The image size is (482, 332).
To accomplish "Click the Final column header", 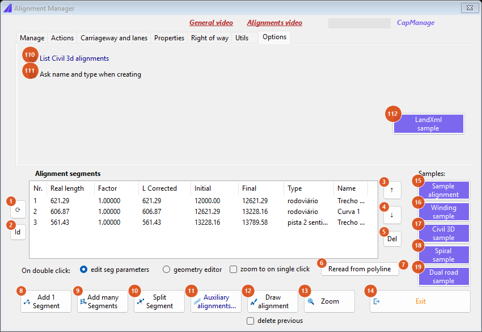I will [261, 188].
